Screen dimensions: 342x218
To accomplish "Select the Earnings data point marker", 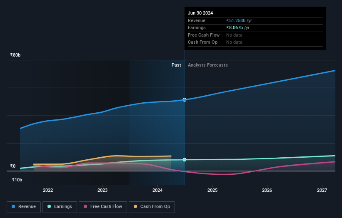I will coord(185,160).
